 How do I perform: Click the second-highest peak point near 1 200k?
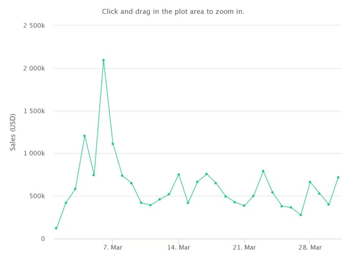85,136
